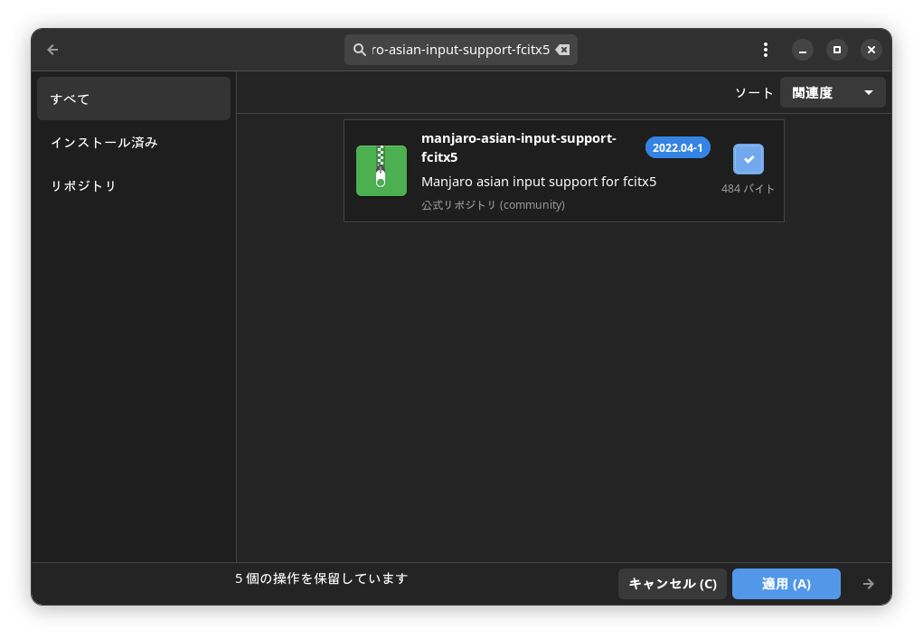Click the green zip package icon
The width and height of the screenshot is (923, 639).
coord(381,171)
